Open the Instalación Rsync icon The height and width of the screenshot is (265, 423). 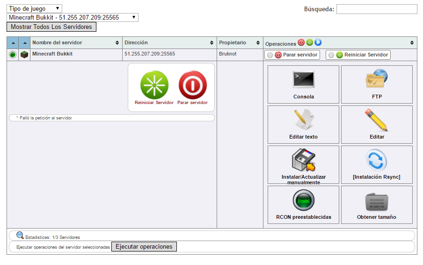pyautogui.click(x=377, y=160)
